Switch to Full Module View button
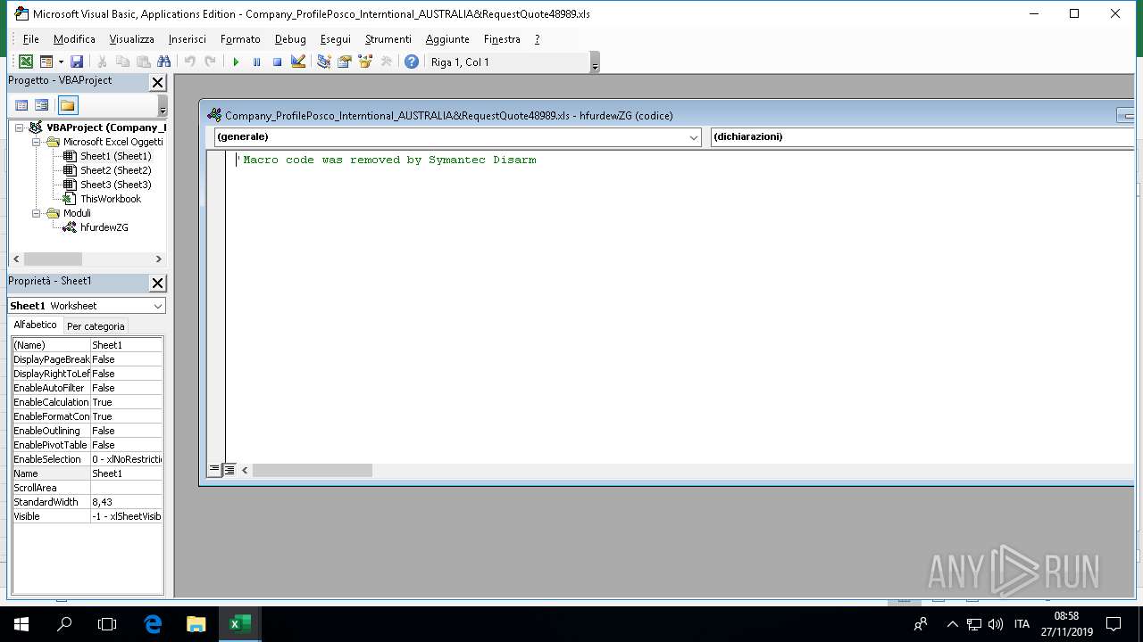This screenshot has width=1143, height=642. coord(229,470)
